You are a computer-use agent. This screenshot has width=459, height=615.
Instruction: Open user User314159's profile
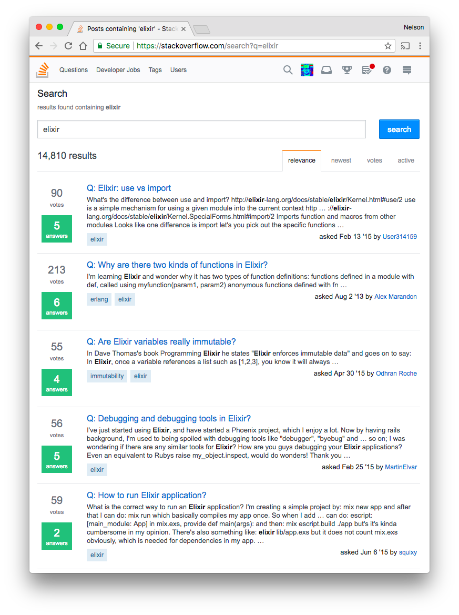(400, 237)
